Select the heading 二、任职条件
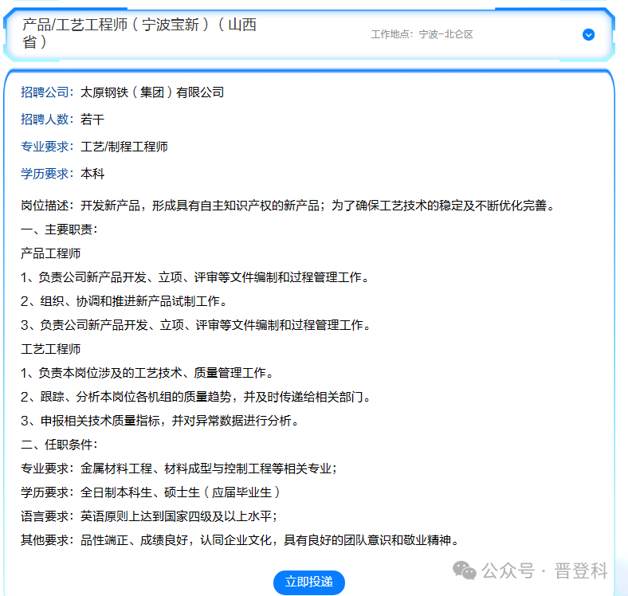The width and height of the screenshot is (628, 596). 60,445
